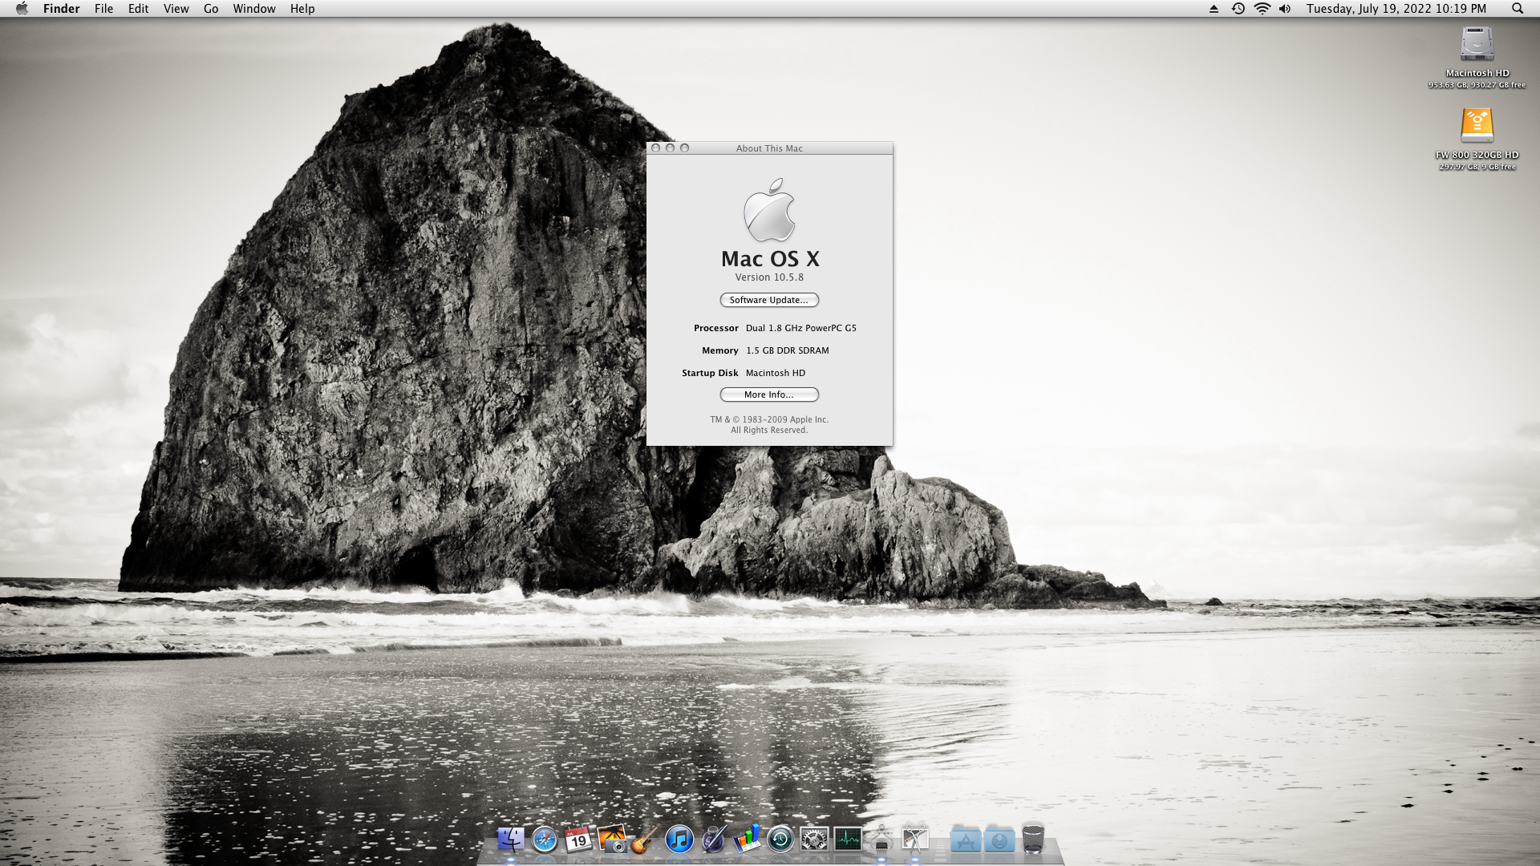Open the View menu
The width and height of the screenshot is (1540, 866).
176,9
